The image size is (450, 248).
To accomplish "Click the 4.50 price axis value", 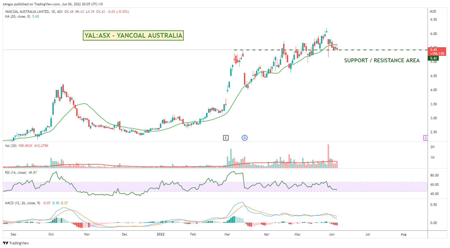I will [433, 76].
